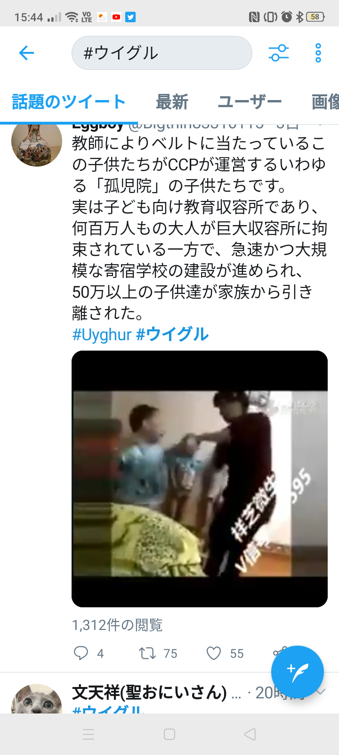
Task: Open the #Uyghur hashtag link
Action: [102, 335]
